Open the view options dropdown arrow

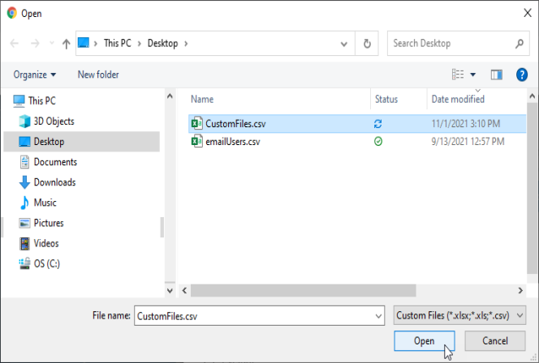tap(473, 75)
